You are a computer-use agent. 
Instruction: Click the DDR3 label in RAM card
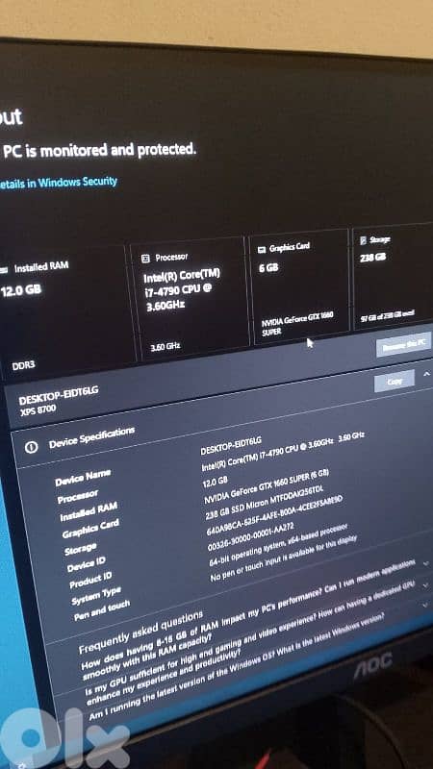coord(23,365)
